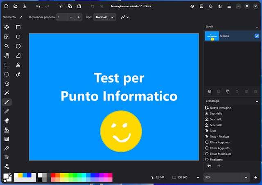This screenshot has height=185, width=262.
Task: Decrease brush size with minus button
Action: pos(71,17)
